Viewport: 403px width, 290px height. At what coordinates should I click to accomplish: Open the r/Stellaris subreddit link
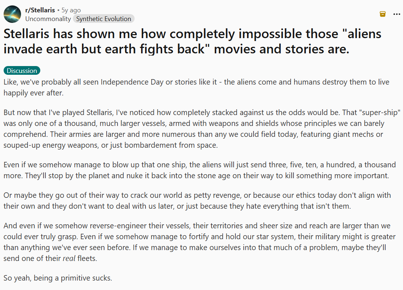(40, 10)
